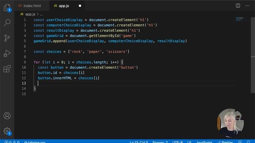Open the Explorer view in activity bar

click(x=7, y=7)
